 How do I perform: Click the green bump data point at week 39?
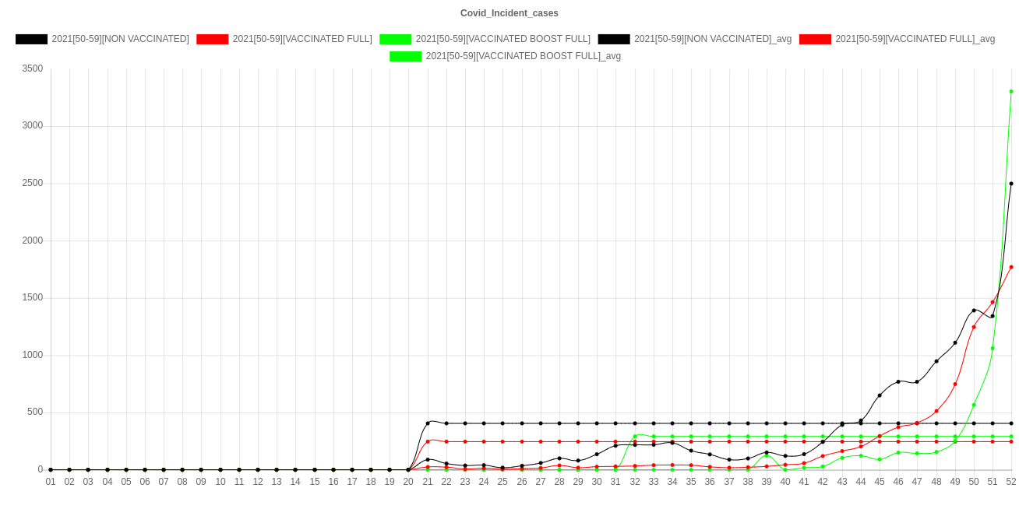(x=767, y=456)
